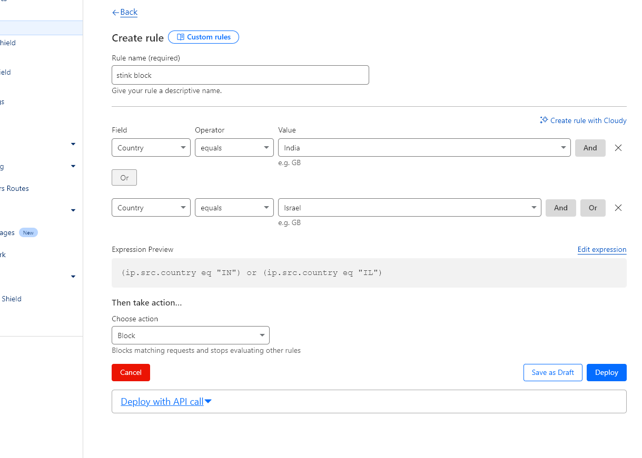Viewport: 642px width, 458px height.
Task: Open the Routes sidebar item
Action: click(x=15, y=188)
